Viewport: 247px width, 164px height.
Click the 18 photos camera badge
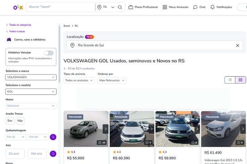tap(102, 143)
